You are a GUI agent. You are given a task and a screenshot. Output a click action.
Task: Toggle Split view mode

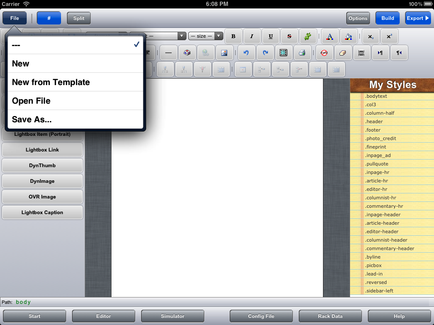point(79,18)
